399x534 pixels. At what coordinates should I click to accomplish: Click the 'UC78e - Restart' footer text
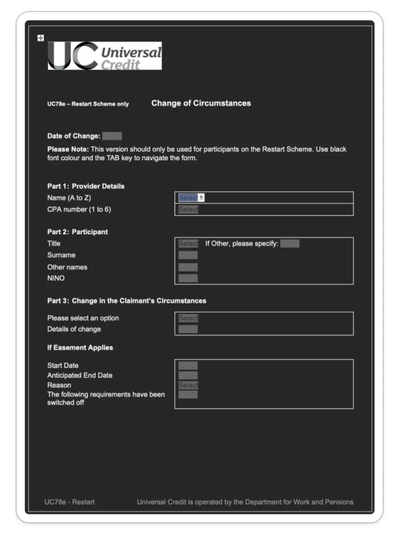pyautogui.click(x=69, y=502)
